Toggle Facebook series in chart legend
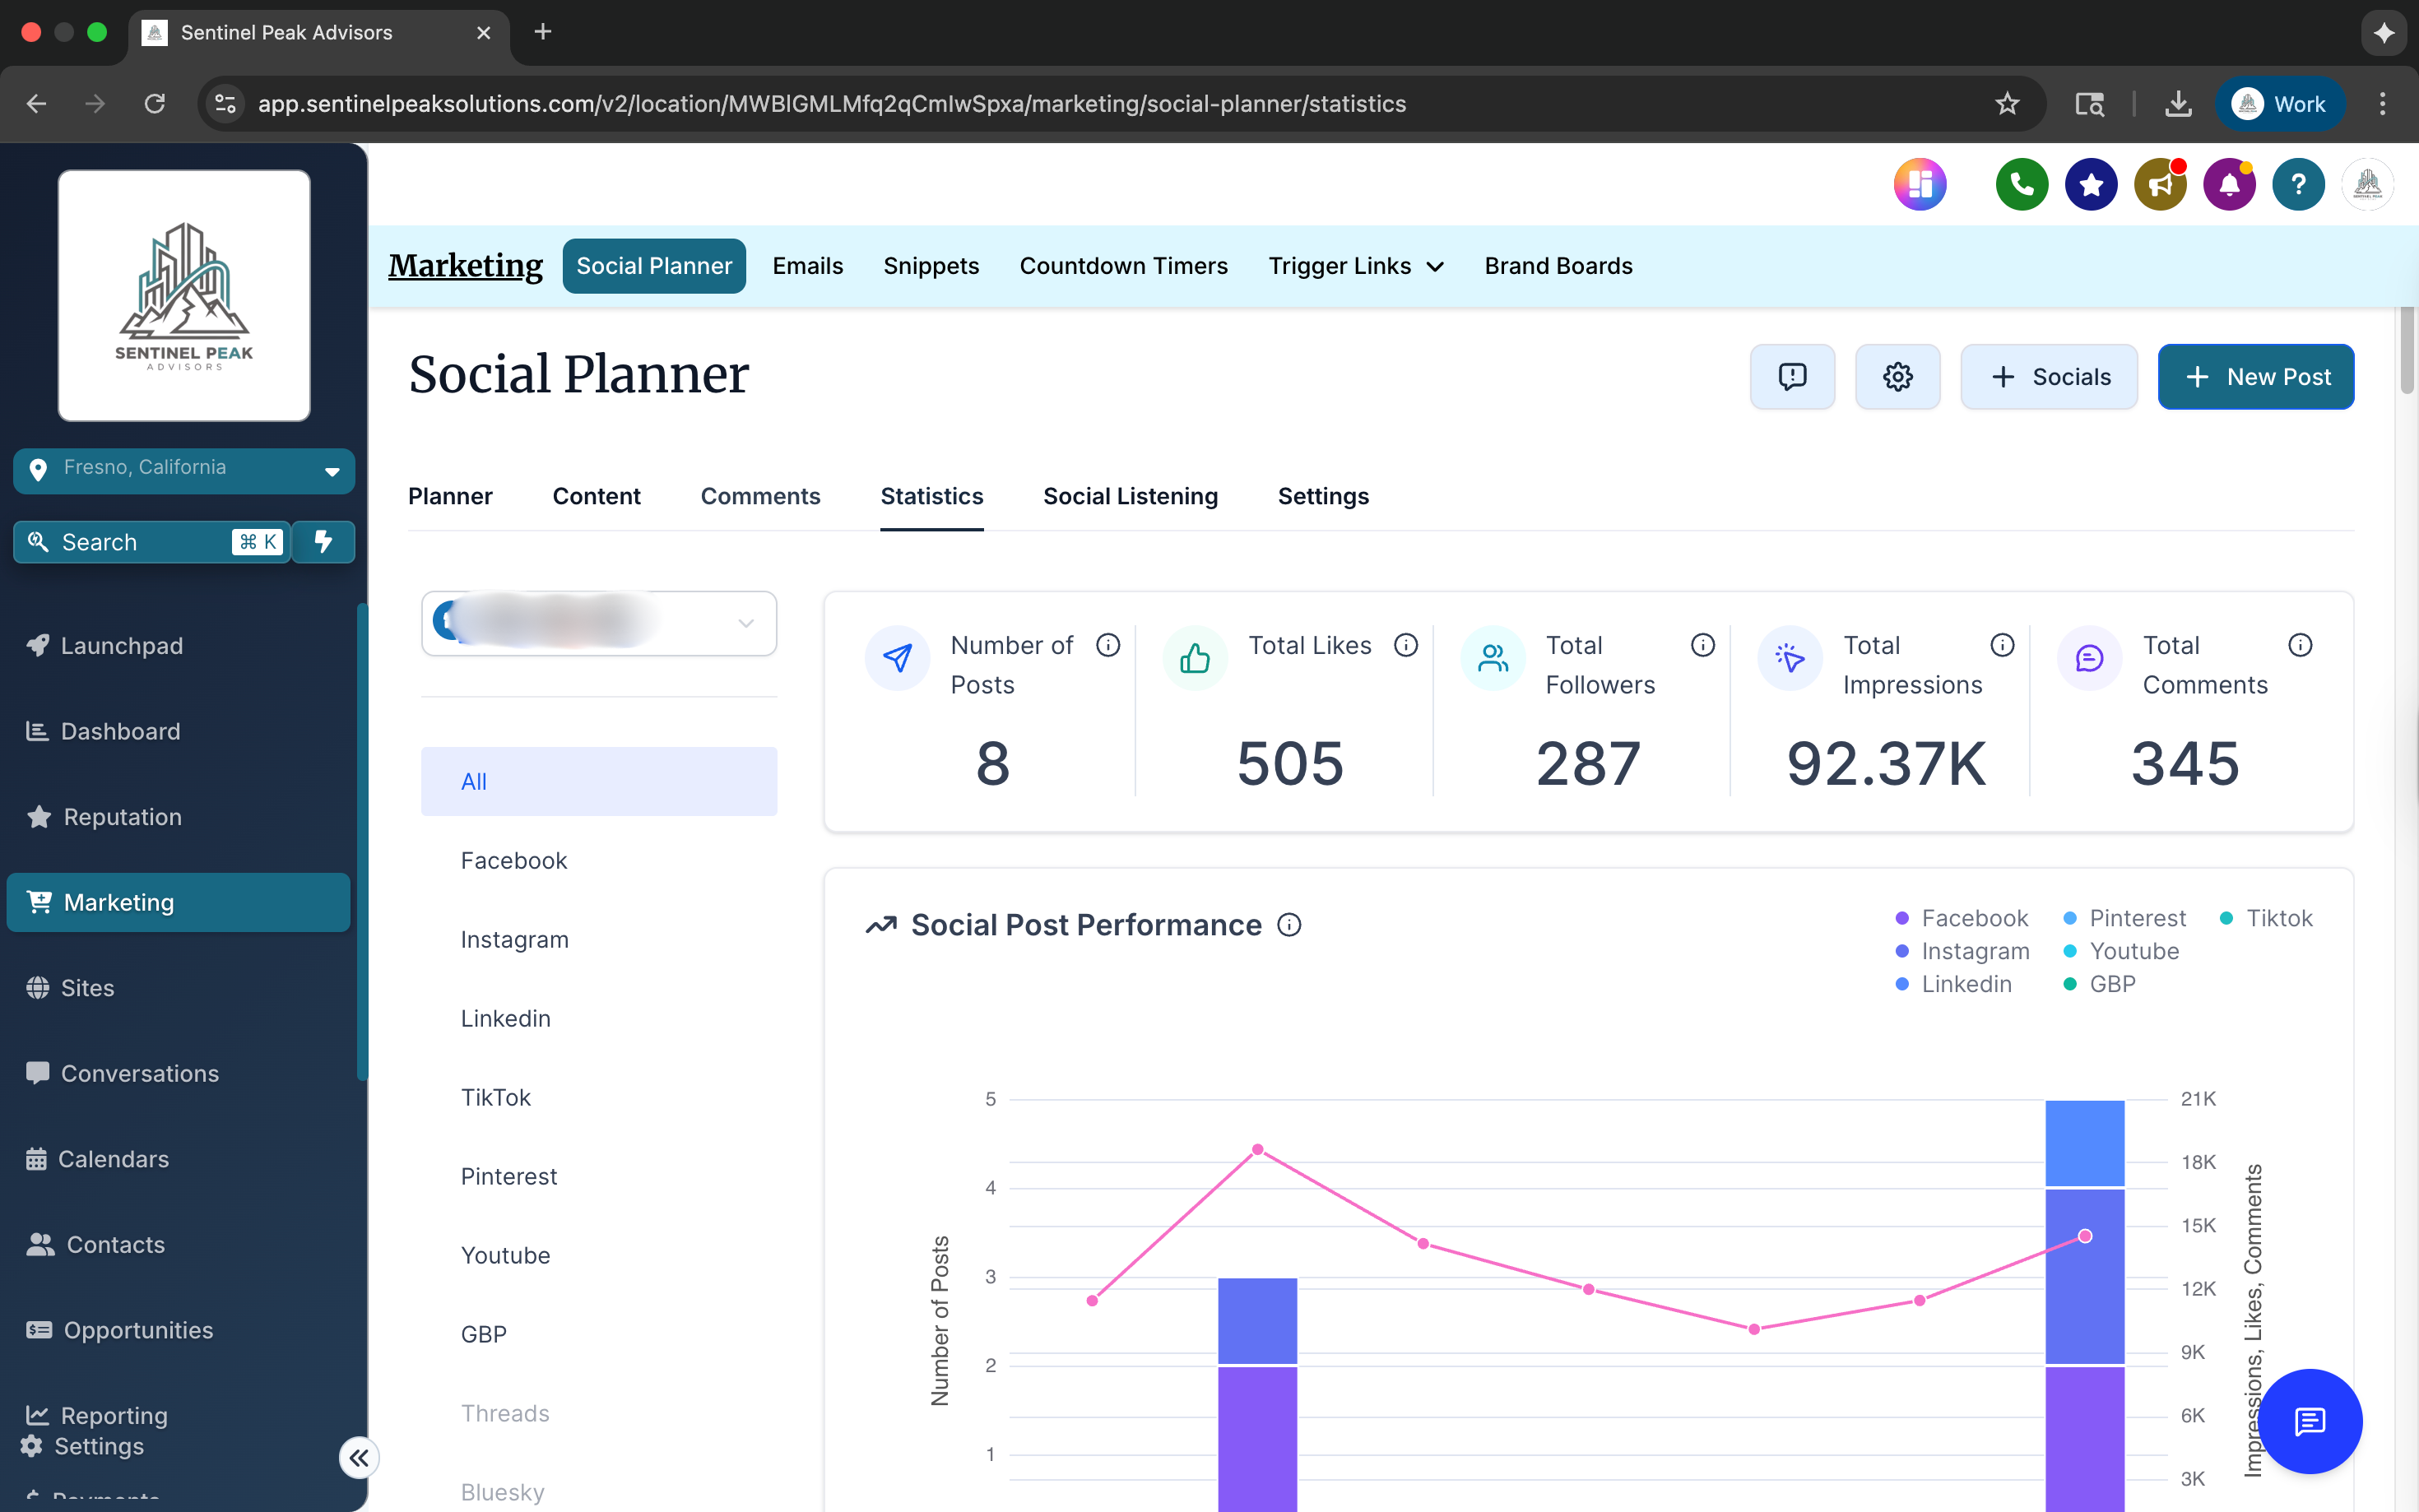The height and width of the screenshot is (1512, 2419). 1961,918
